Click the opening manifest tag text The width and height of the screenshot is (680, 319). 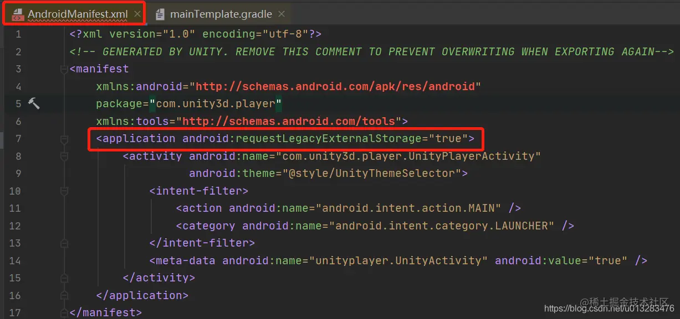(99, 69)
